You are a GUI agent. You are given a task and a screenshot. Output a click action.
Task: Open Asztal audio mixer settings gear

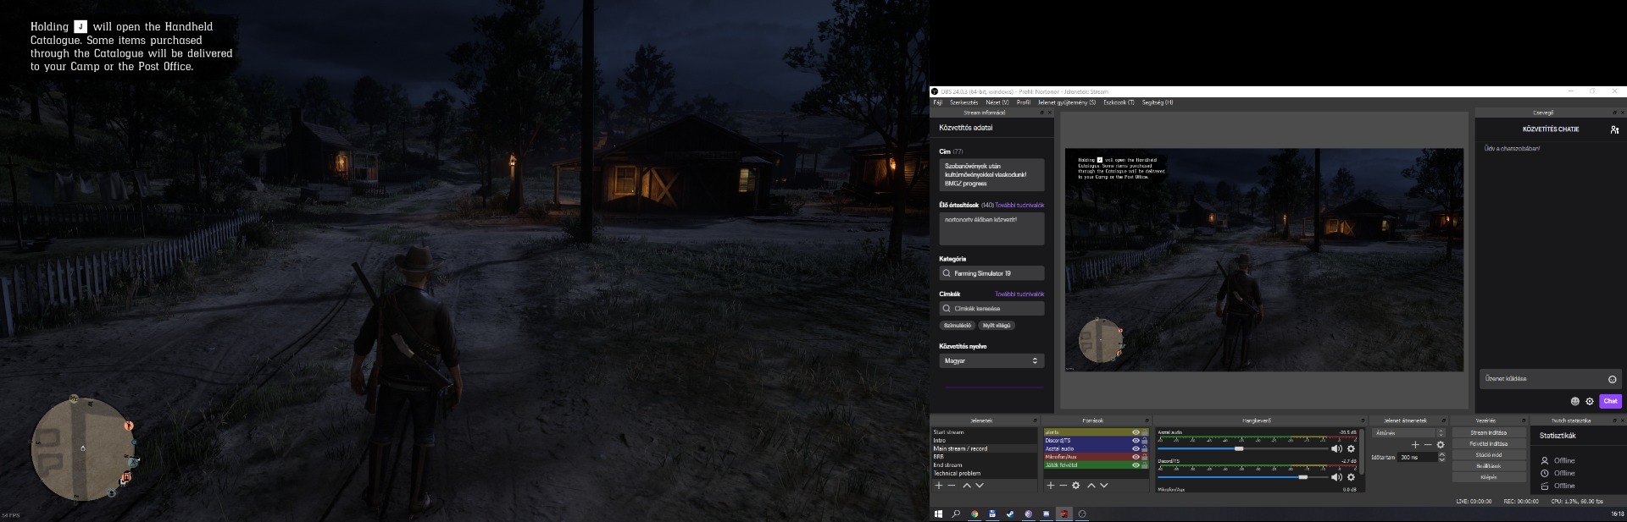click(x=1352, y=449)
